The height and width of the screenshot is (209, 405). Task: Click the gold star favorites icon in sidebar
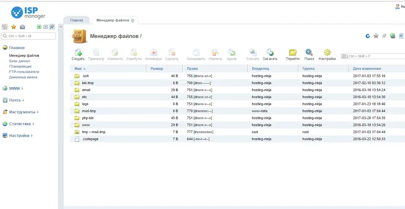coord(14,27)
